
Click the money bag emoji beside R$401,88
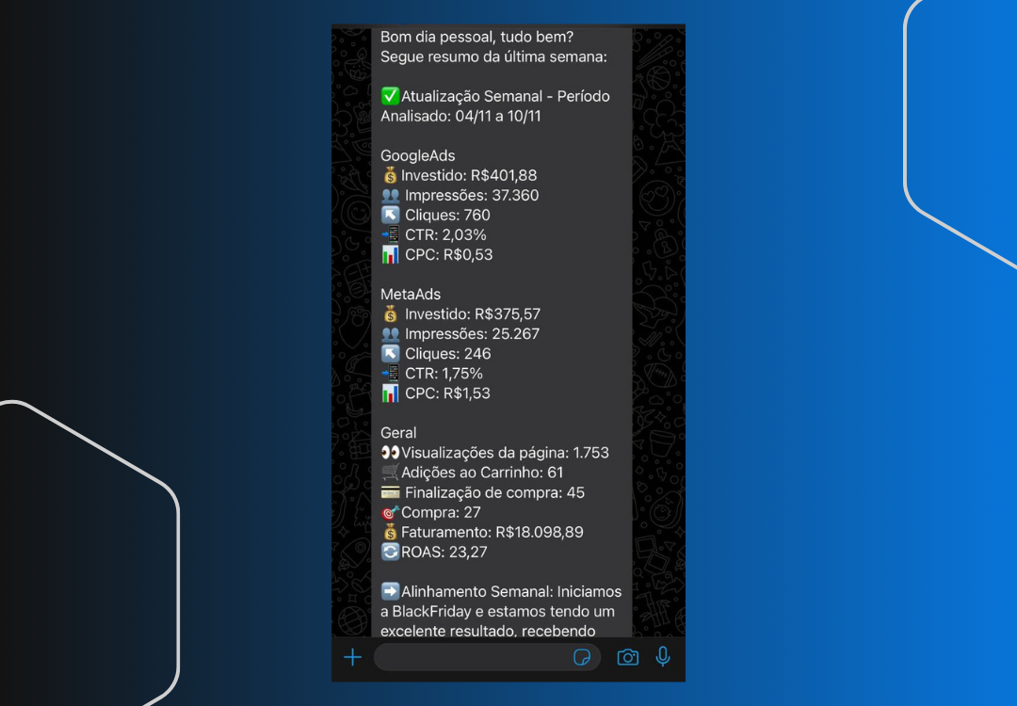click(390, 175)
